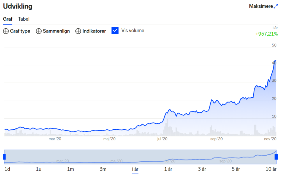Select the i år time range
282x176 pixels.
[135, 169]
